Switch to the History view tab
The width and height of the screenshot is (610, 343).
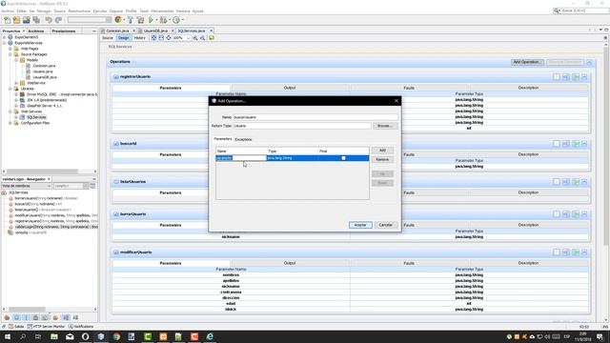[x=140, y=38]
